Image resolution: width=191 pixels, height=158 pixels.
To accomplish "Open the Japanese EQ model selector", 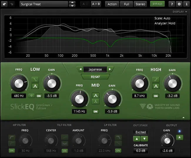I will [95, 69].
